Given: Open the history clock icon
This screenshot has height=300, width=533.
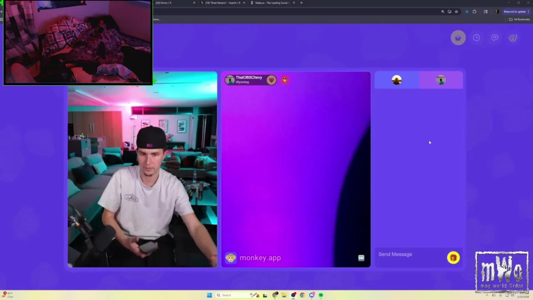Looking at the screenshot, I should click(x=476, y=38).
